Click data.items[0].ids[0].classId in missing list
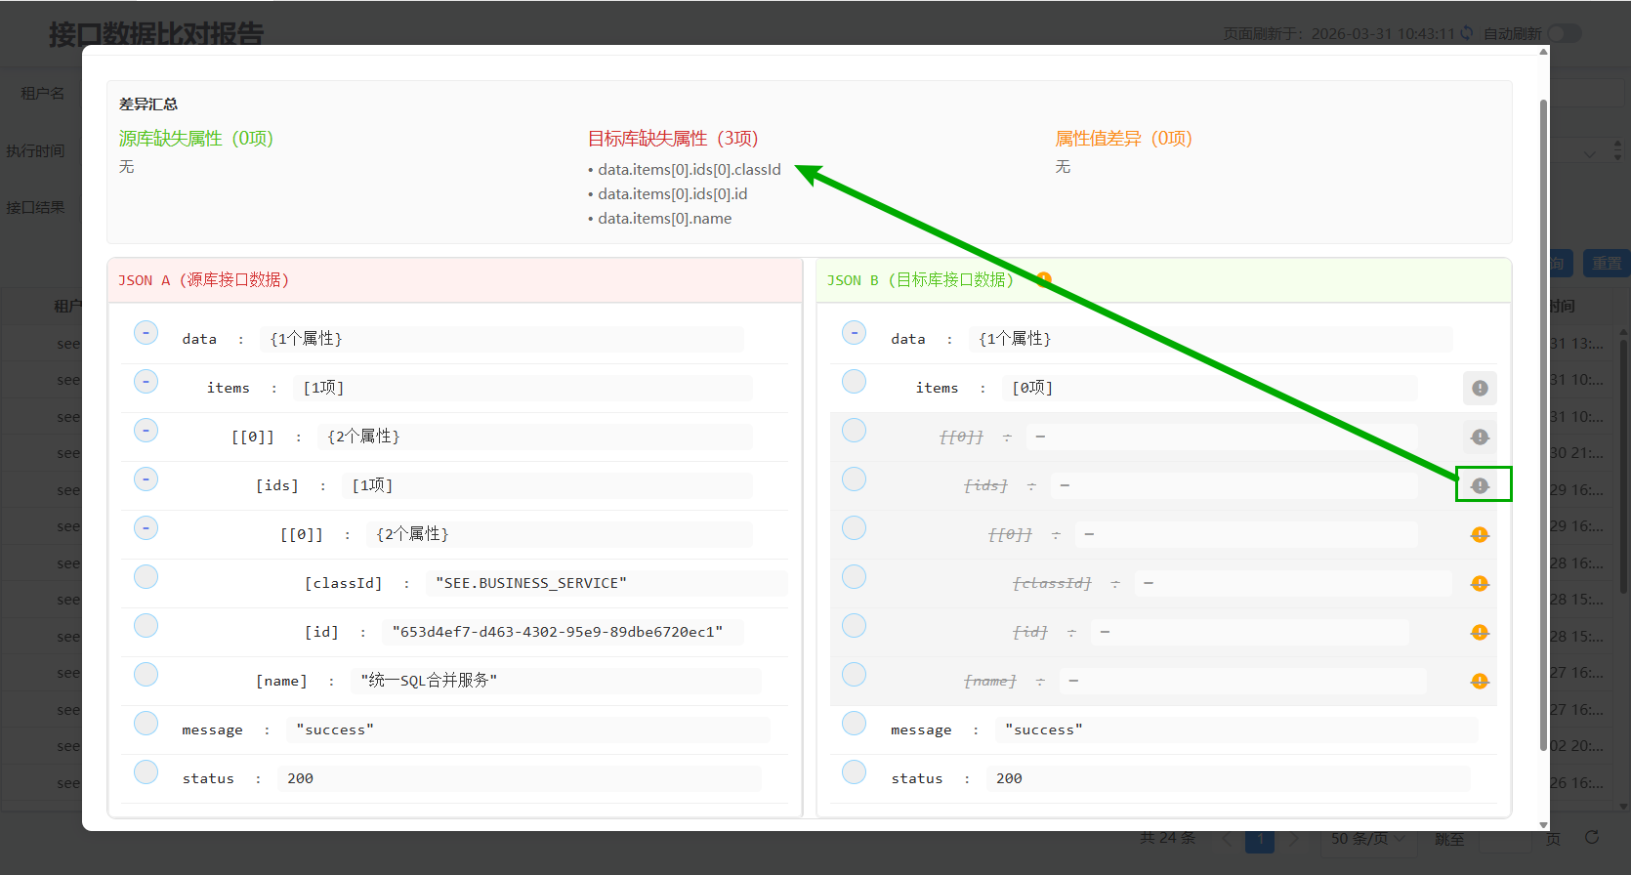 pos(689,169)
